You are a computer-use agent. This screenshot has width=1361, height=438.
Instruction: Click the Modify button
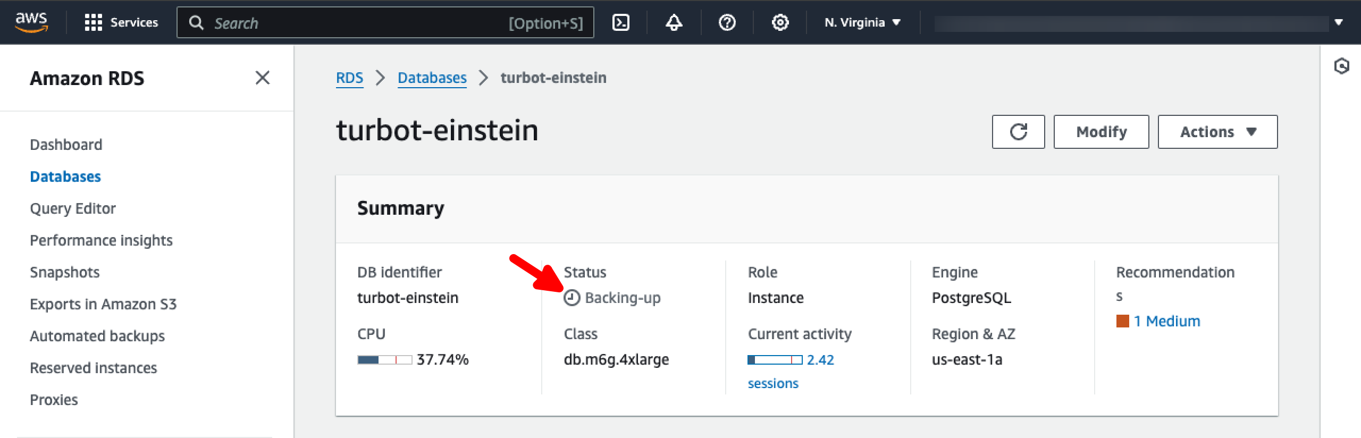tap(1101, 131)
